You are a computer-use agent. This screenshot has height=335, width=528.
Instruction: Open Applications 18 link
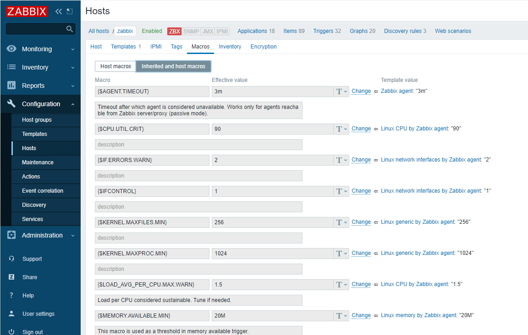coord(256,31)
